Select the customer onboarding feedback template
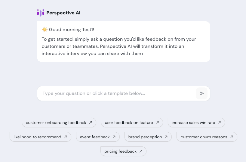The width and height of the screenshot is (246, 162). point(56,122)
